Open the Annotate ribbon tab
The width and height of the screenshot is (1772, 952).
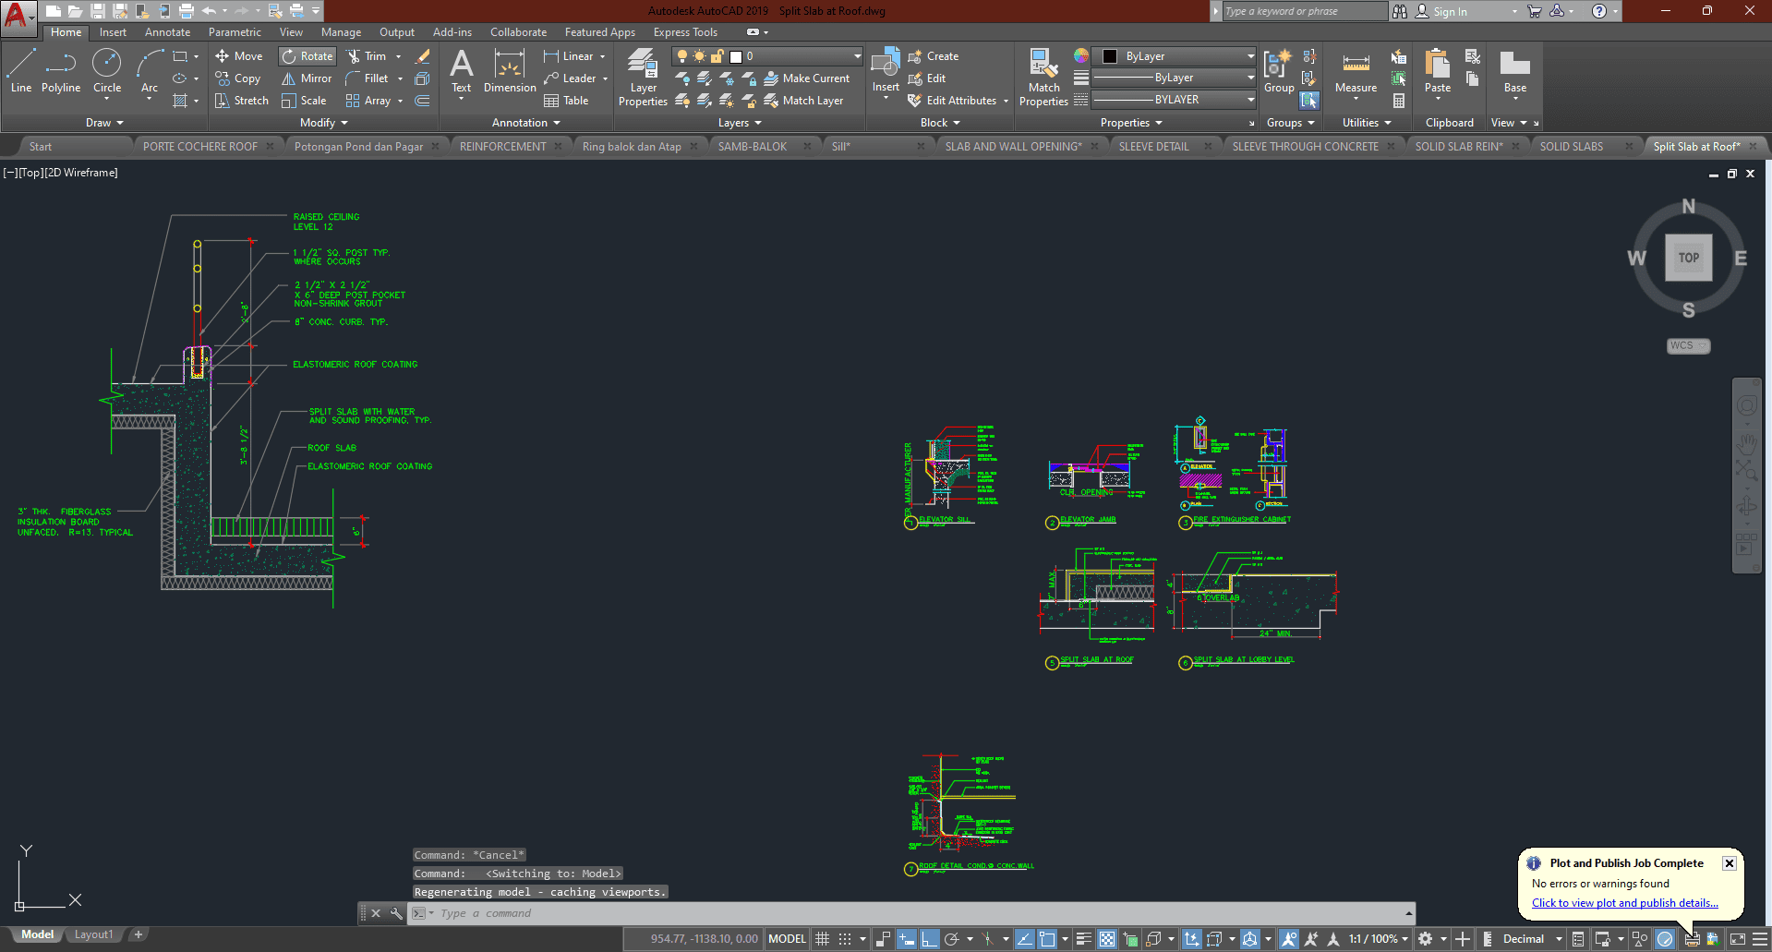(167, 32)
